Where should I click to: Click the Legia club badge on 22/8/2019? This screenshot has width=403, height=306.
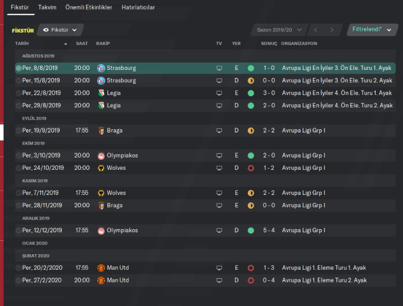click(101, 93)
